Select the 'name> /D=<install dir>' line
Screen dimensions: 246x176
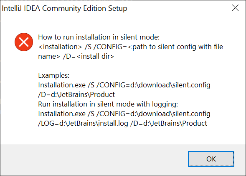[x=76, y=56]
